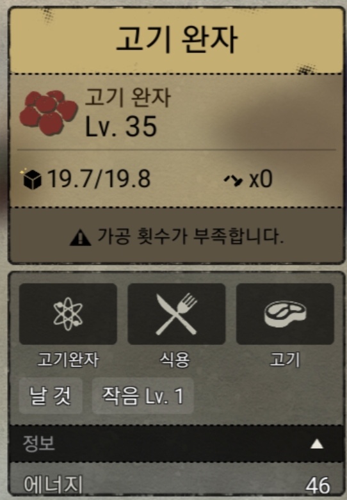Click the processing count arrow icon
Screen dimensions: 347x500
coord(233,181)
